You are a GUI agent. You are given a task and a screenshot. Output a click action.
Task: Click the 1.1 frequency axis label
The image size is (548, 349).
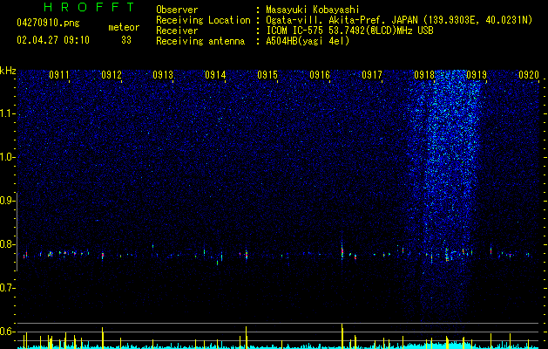(x=7, y=113)
